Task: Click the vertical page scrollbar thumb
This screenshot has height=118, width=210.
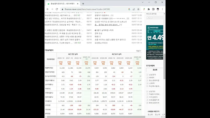Action: pyautogui.click(x=164, y=66)
